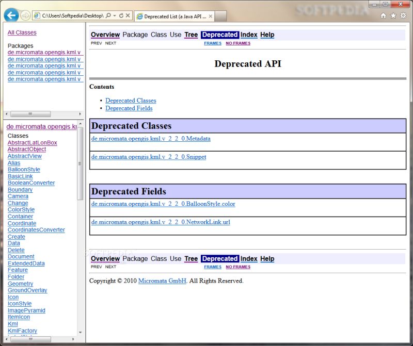Open the package header link in classes frame
413x346 pixels.
click(x=41, y=126)
